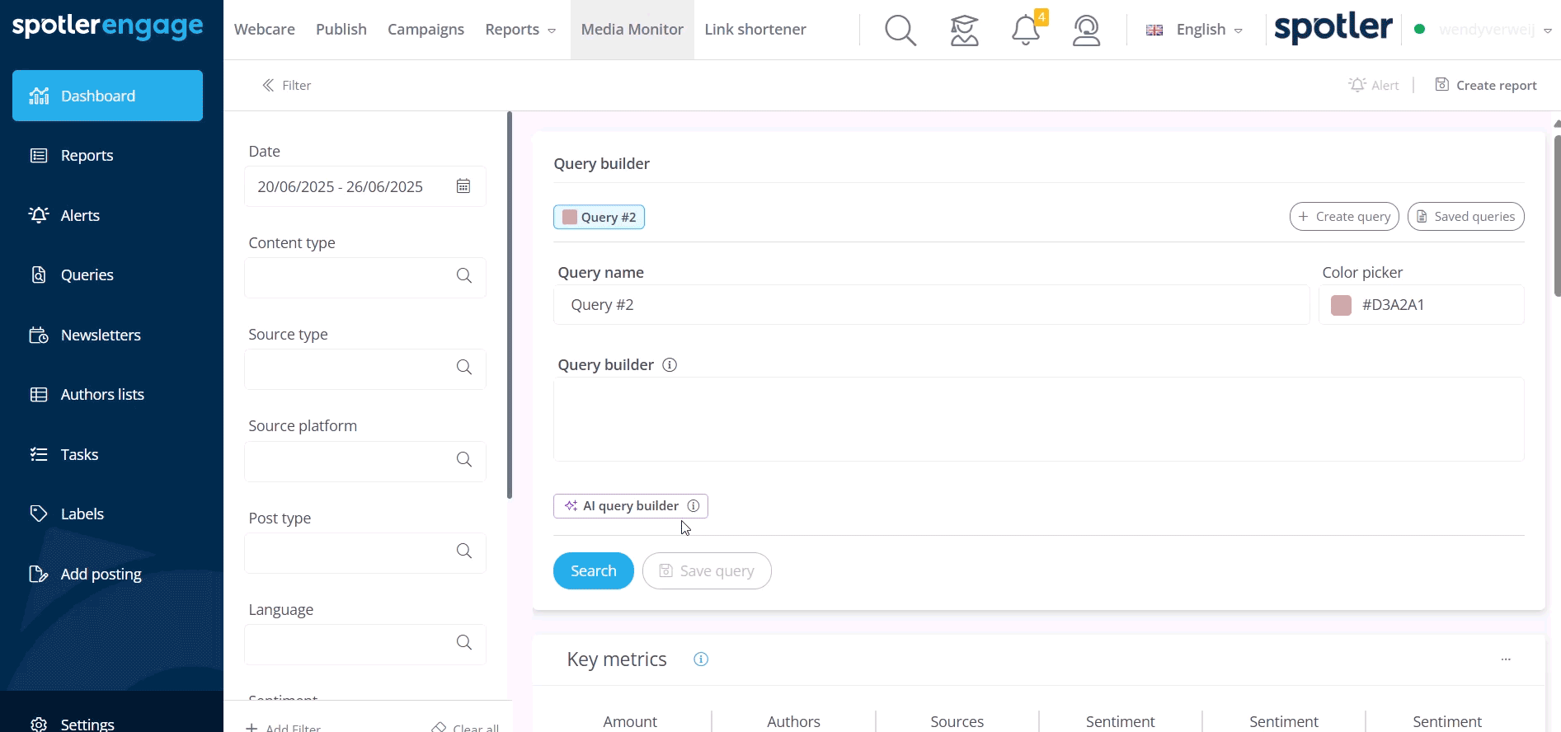Screen dimensions: 1561x732
Task: Click the Labels tag icon in the sidebar
Action: 39,514
